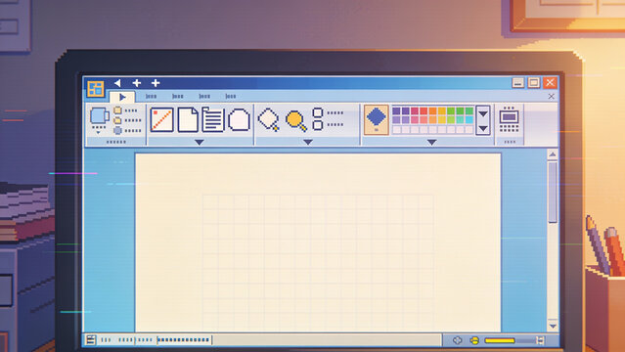Image resolution: width=625 pixels, height=352 pixels.
Task: Click the cream drawing canvas
Action: [x=318, y=242]
